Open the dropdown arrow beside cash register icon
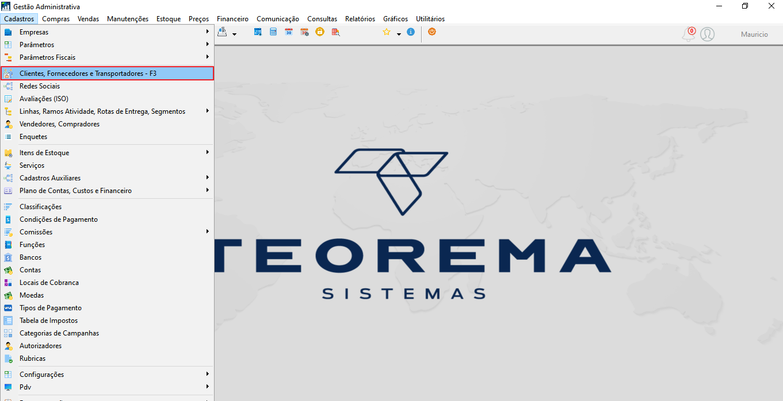Viewport: 783px width, 401px height. point(234,34)
